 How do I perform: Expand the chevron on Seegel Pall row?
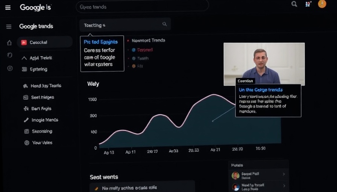pos(284,174)
